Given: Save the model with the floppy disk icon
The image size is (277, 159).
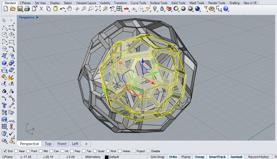Looking at the screenshot, I should 20,9.
